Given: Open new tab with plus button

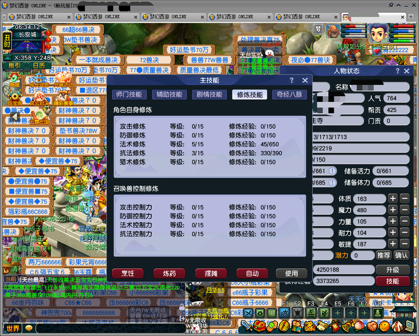Looking at the screenshot, I should pyautogui.click(x=411, y=17).
